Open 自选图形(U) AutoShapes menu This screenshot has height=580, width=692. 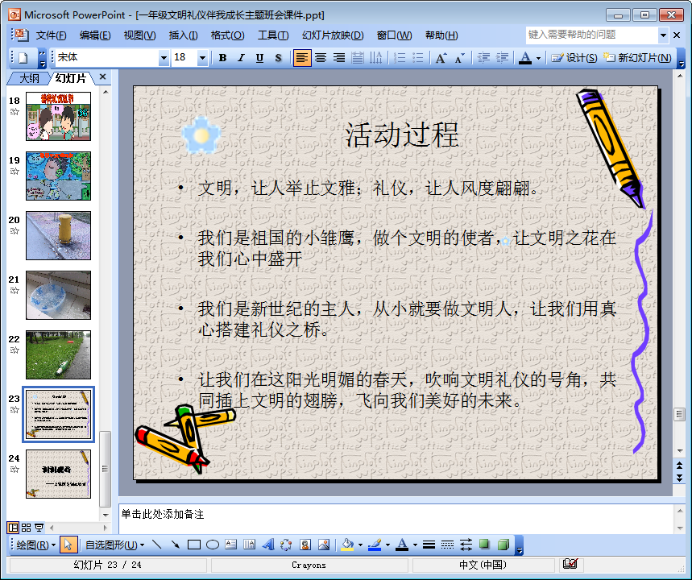114,545
